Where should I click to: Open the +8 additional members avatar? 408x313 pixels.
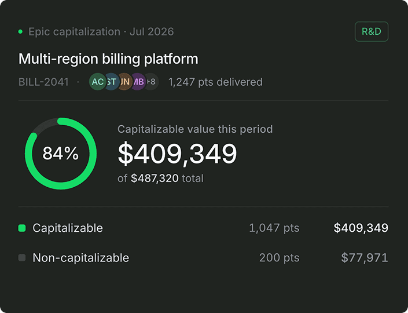[x=152, y=82]
